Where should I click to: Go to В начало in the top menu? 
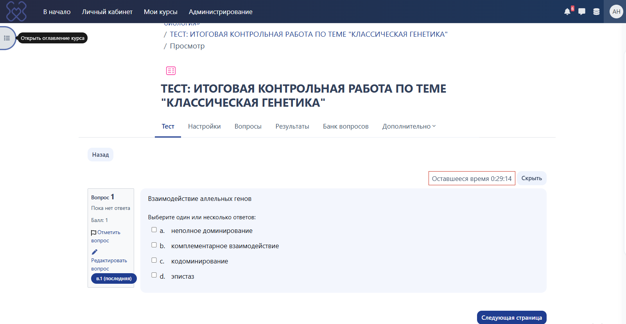57,12
